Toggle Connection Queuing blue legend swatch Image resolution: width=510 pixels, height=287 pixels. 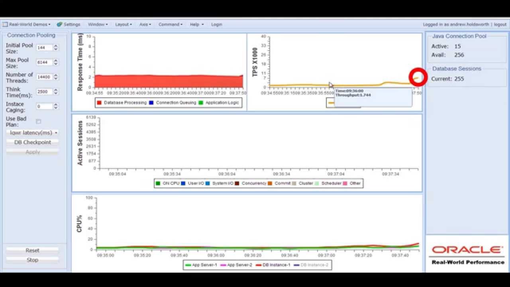151,103
